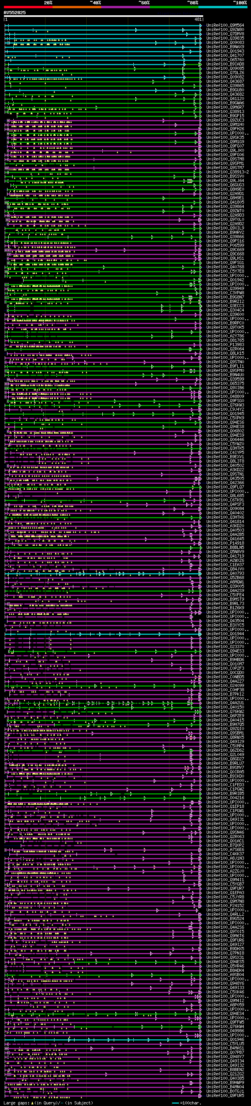The image size is (251, 1106).
Task: Select hit label UniRef100_Q7DLZ6
Action: [225, 73]
